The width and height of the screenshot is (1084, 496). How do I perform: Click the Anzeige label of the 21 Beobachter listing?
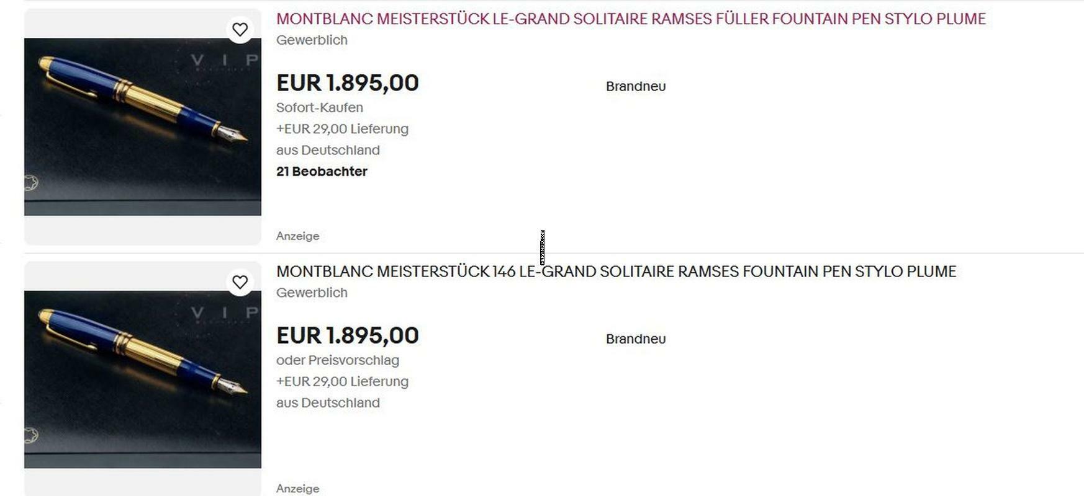pos(297,236)
